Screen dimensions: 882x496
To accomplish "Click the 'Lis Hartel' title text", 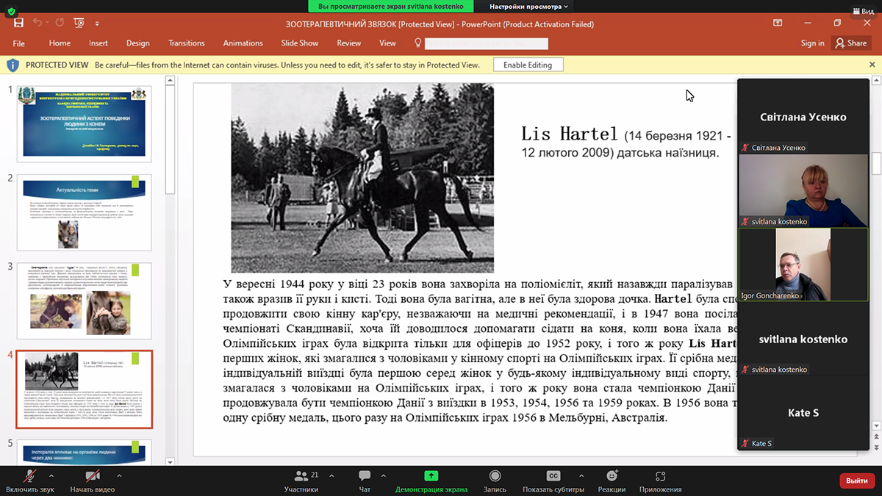I will 570,134.
